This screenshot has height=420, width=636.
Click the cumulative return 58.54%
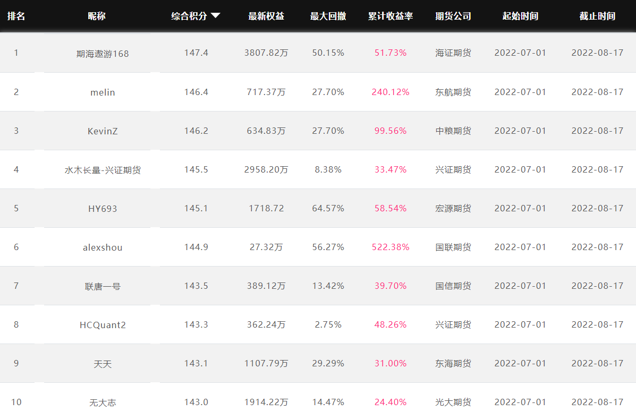click(x=391, y=208)
